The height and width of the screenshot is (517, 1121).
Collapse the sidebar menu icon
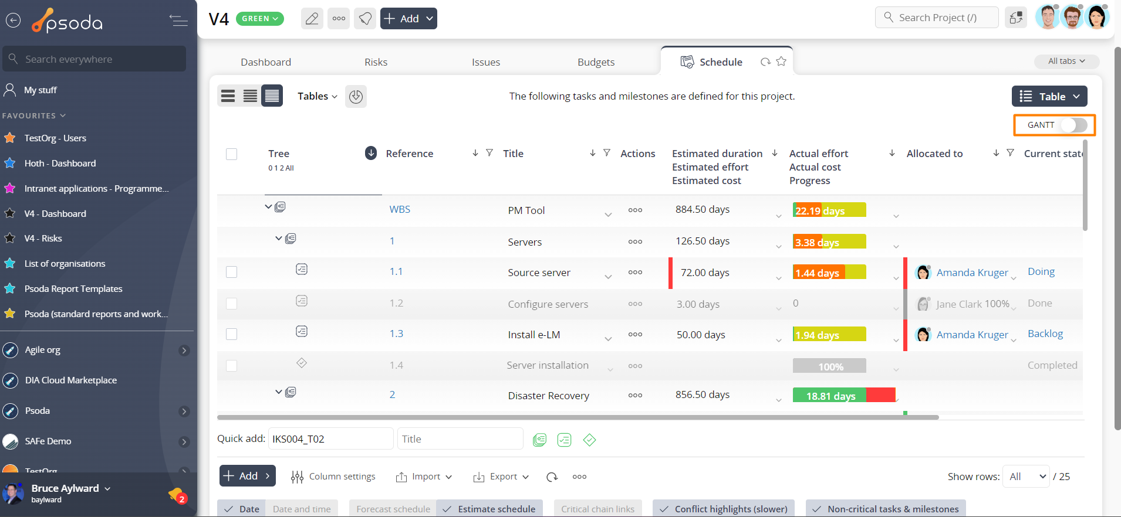178,21
